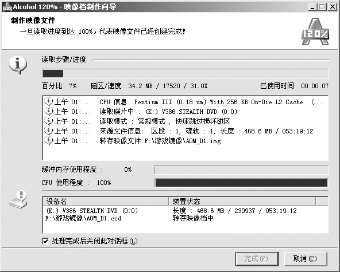Click the CPU 使用程度 progress bar
This screenshot has width=340, height=272.
click(x=242, y=183)
